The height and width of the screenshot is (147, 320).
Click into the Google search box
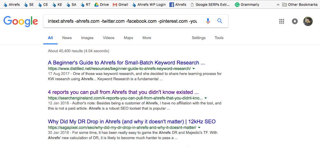click(122, 21)
